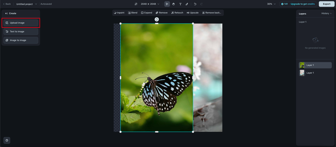Select the pointer selection tool

click(167, 4)
